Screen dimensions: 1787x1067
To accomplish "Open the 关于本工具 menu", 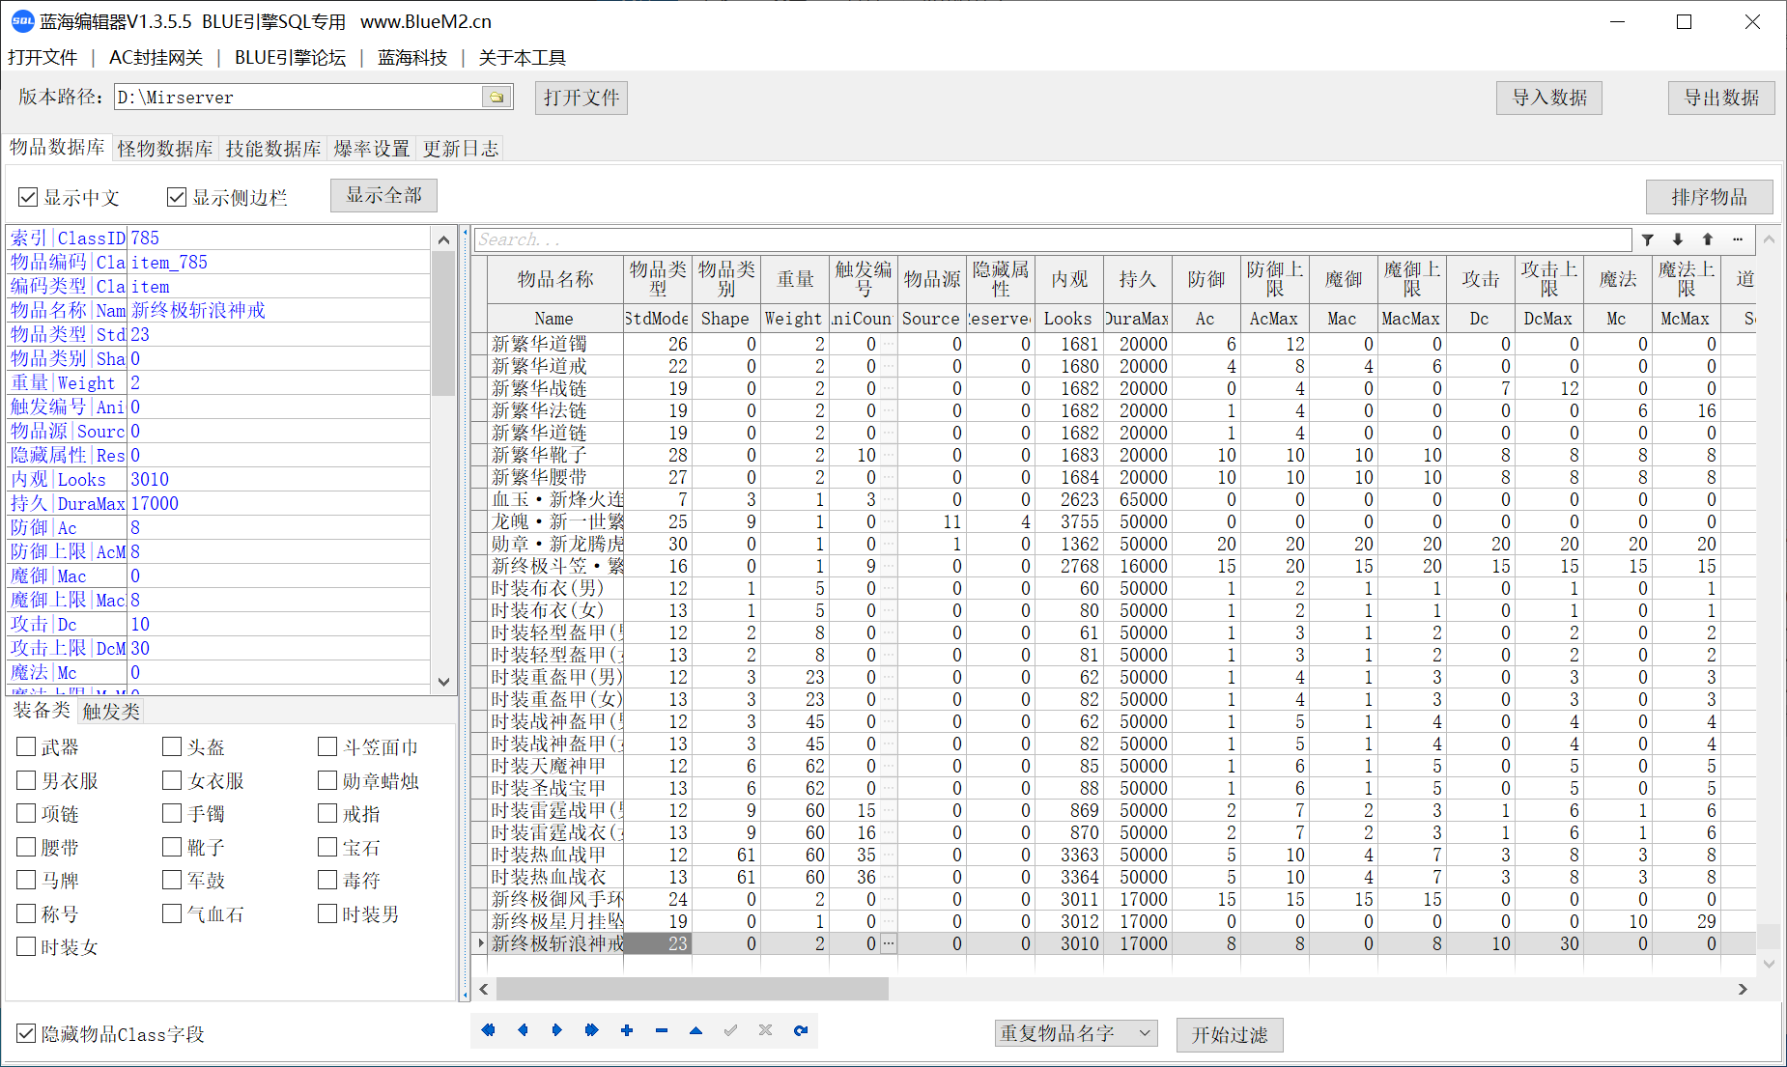I will (522, 58).
